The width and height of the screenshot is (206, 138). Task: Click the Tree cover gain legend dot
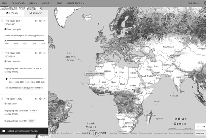pyautogui.click(x=5, y=29)
